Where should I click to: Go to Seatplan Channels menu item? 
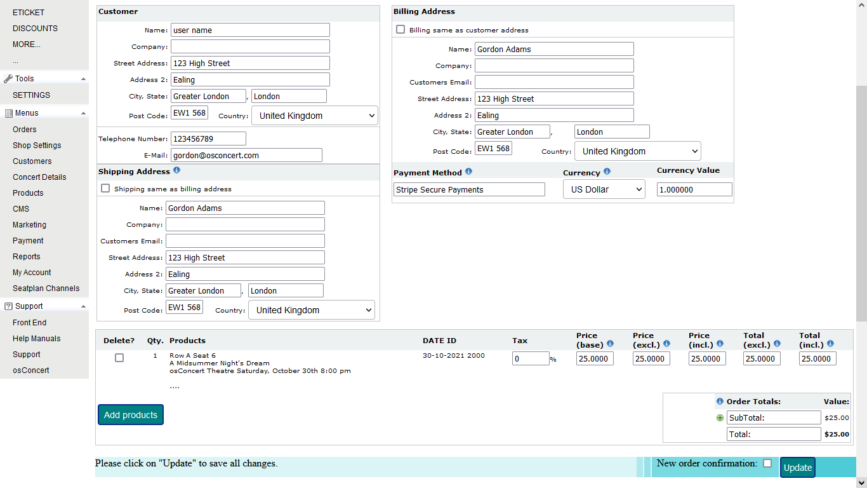[x=46, y=288]
